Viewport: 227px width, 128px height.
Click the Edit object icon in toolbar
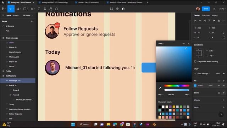(111, 9)
